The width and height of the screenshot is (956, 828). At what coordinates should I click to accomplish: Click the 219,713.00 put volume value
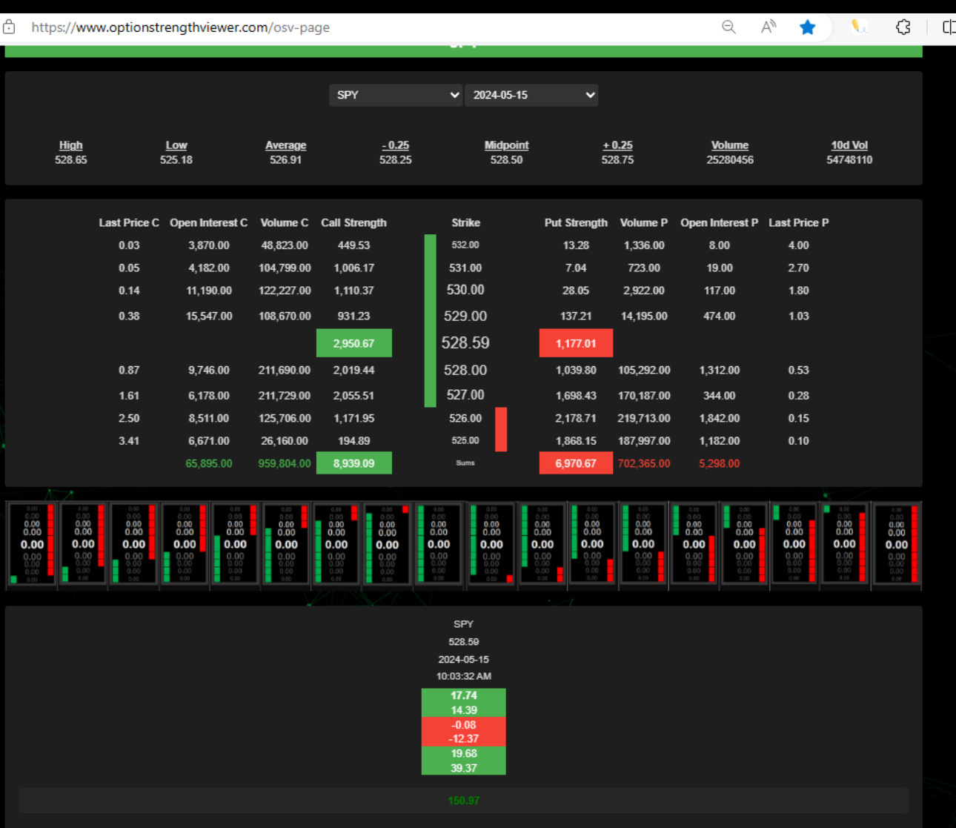click(x=644, y=418)
